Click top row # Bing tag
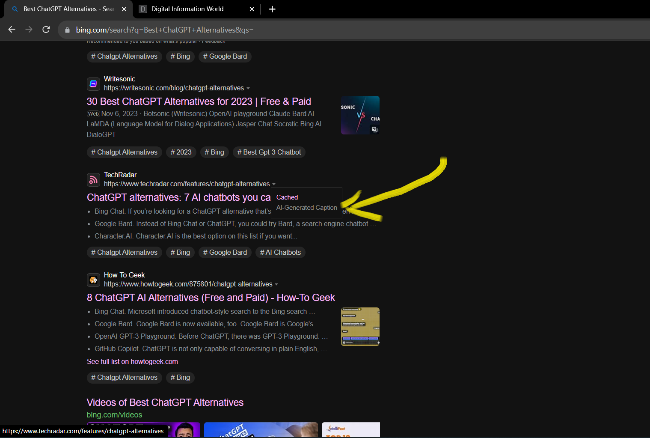 (x=180, y=57)
